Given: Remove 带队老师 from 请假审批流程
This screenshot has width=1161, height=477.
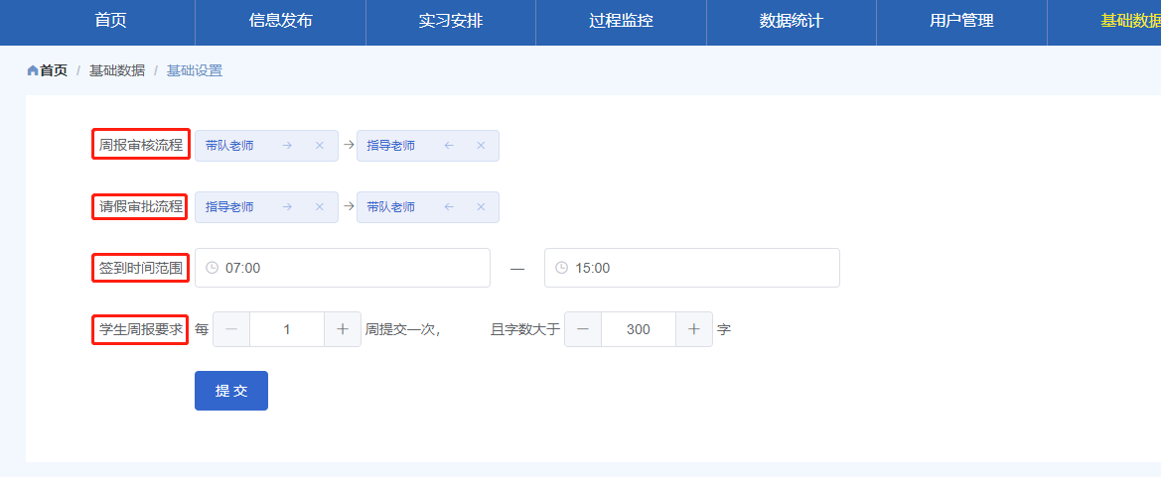Looking at the screenshot, I should (x=482, y=207).
